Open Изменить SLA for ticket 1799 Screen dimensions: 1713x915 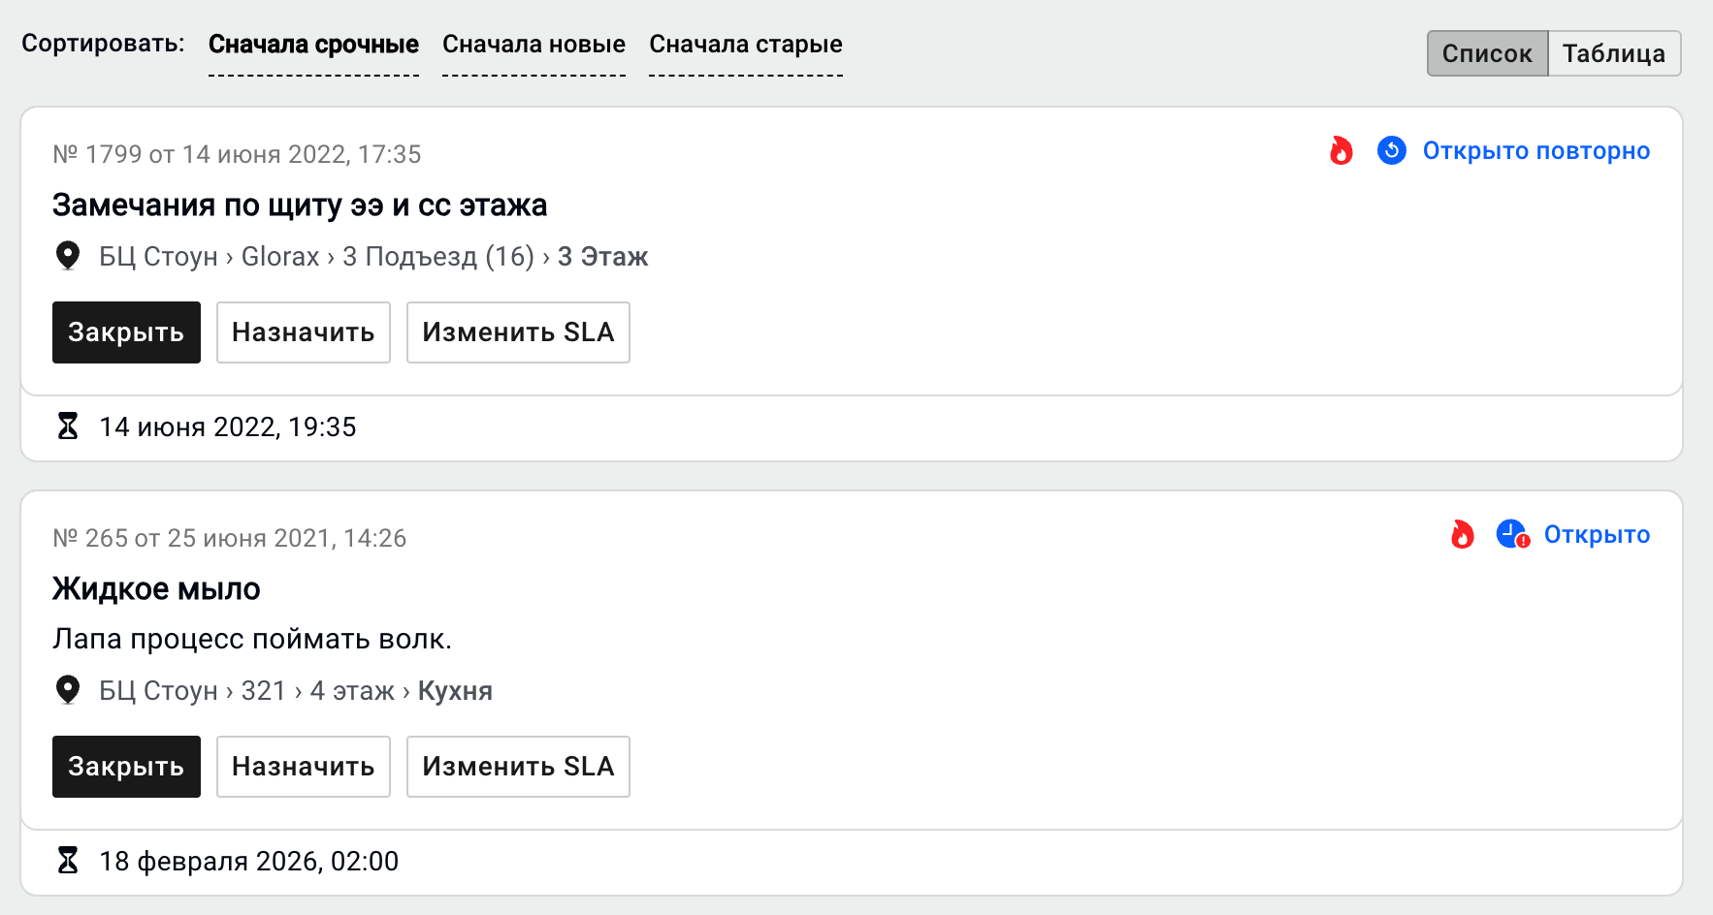[x=518, y=332]
